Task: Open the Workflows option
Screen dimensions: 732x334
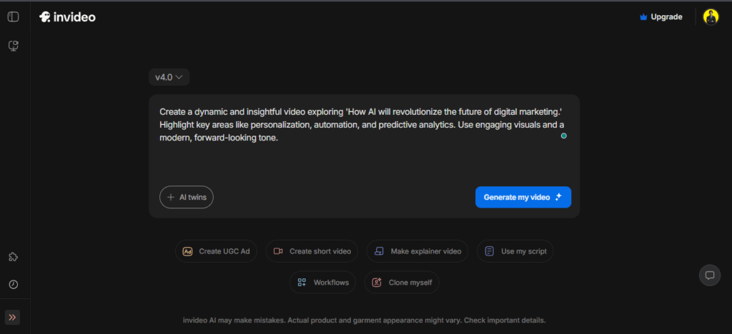Action: (x=322, y=283)
